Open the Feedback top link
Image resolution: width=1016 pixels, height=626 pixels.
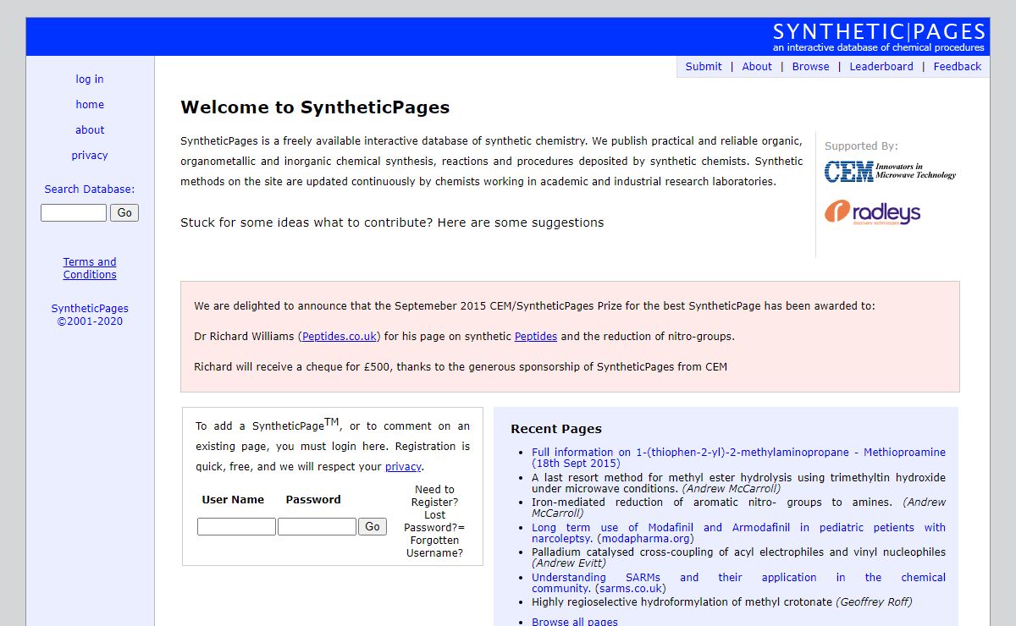[x=958, y=66]
